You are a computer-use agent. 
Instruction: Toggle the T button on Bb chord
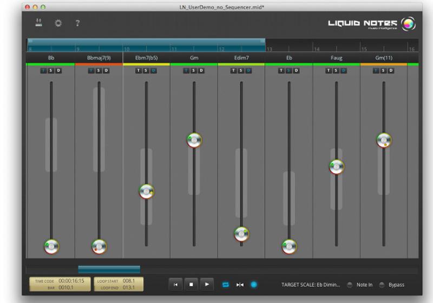(43, 71)
